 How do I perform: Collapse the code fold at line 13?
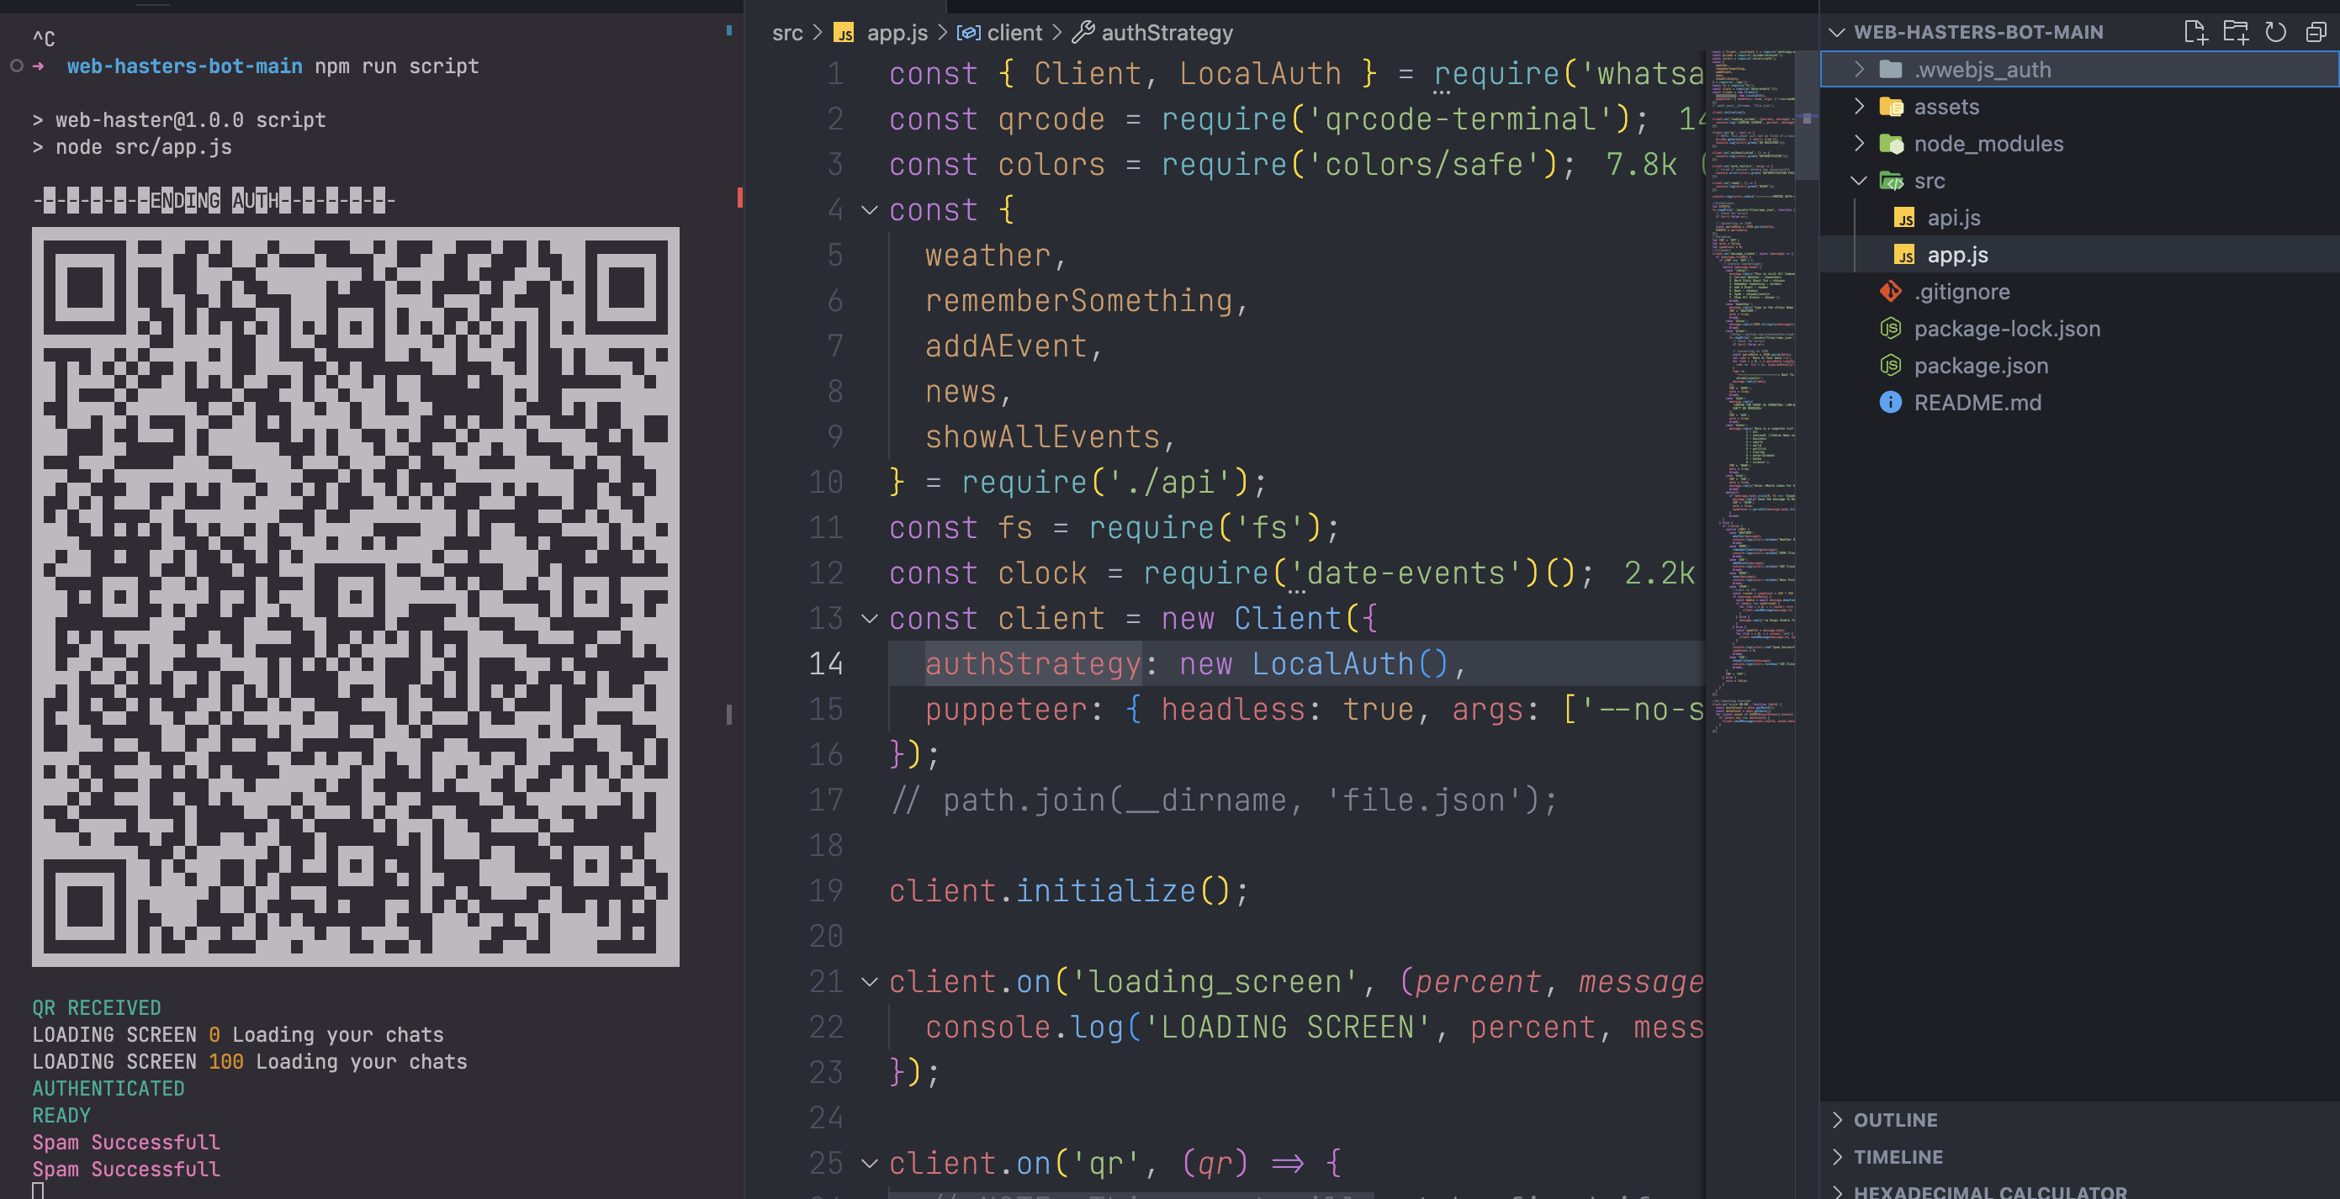point(870,619)
